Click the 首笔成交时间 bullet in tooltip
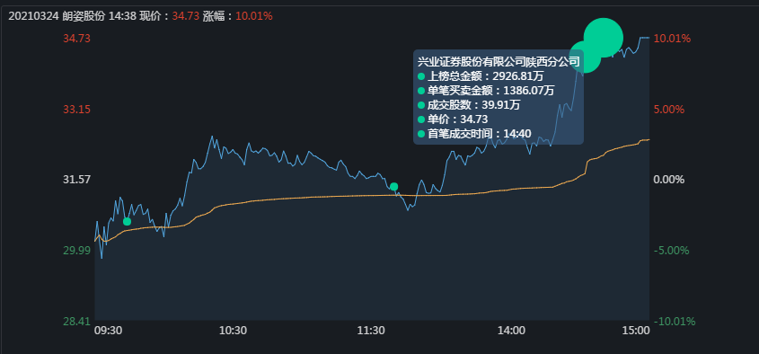 [x=421, y=134]
